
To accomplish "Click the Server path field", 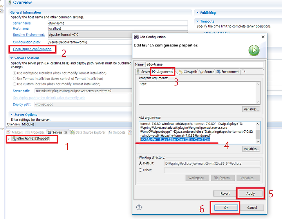I will click(x=83, y=91).
